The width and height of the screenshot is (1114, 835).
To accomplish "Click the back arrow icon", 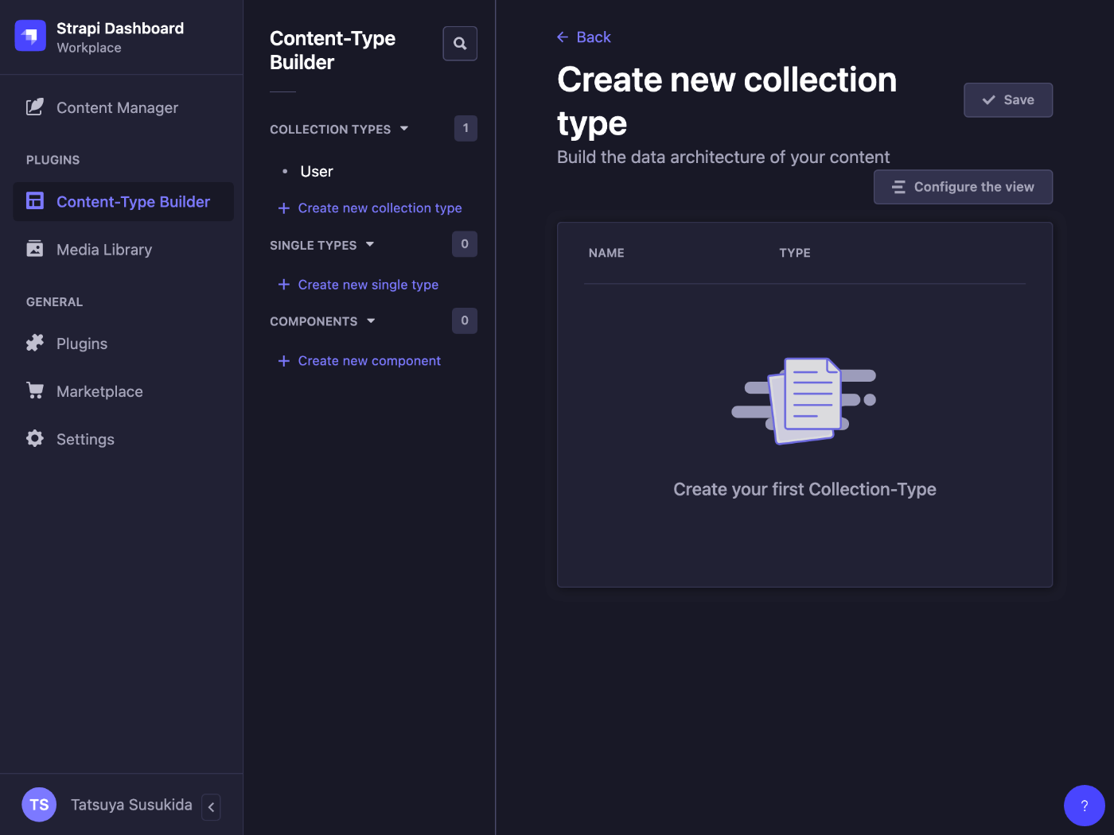I will (x=563, y=37).
